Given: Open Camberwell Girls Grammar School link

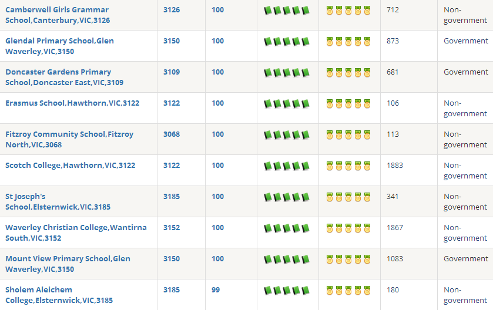Looking at the screenshot, I should click(x=57, y=15).
